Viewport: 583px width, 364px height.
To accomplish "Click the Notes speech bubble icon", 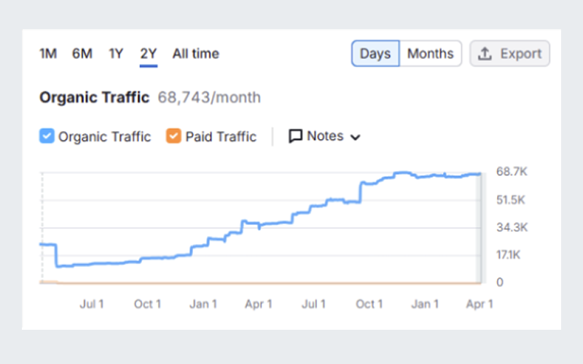I will [x=295, y=136].
